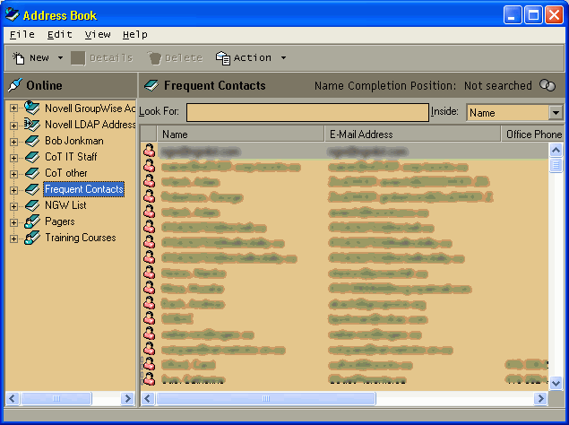569x425 pixels.
Task: Select the CoT other address book
Action: 66,173
